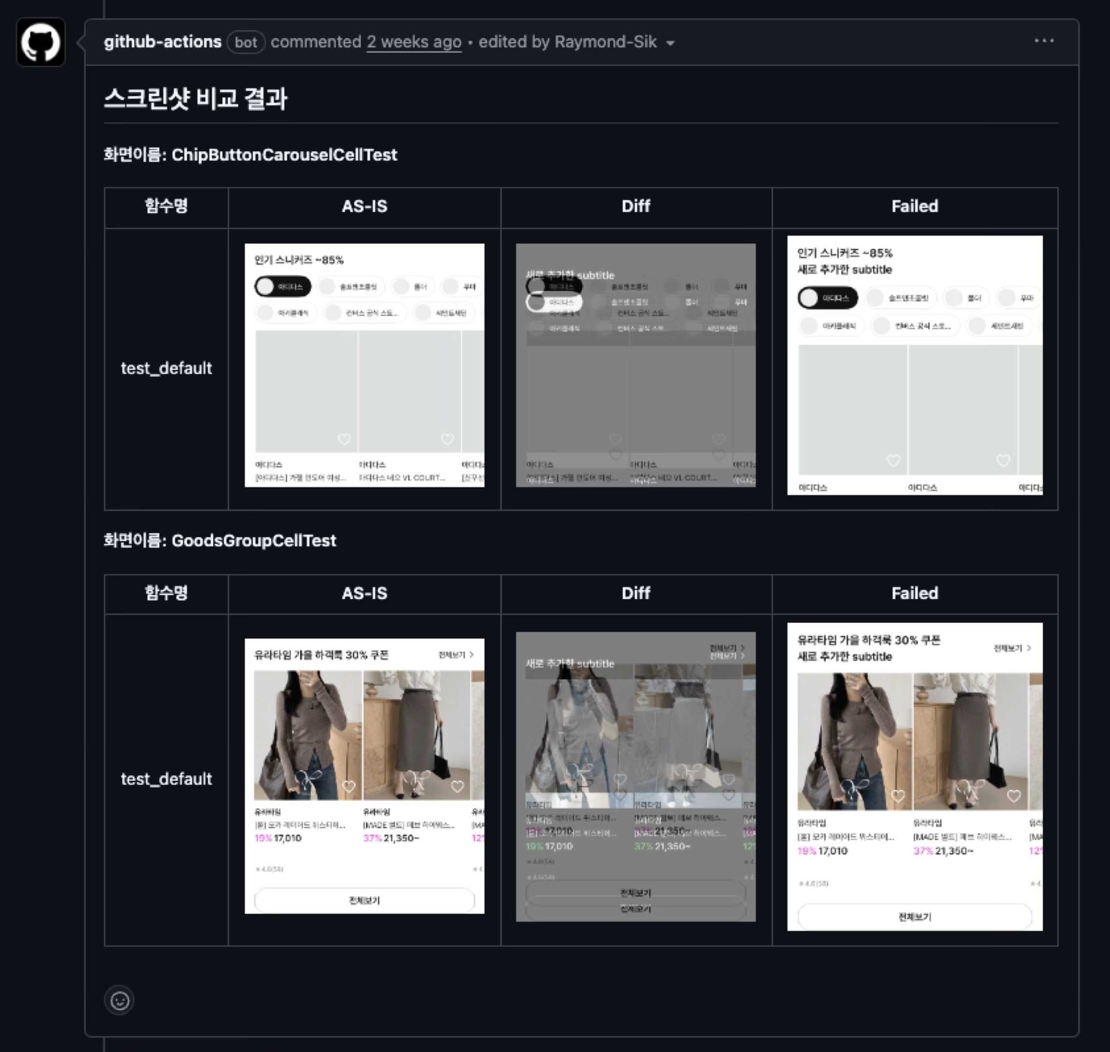The height and width of the screenshot is (1052, 1110).
Task: Open the GoodsGroupCell Diff image
Action: click(x=635, y=776)
